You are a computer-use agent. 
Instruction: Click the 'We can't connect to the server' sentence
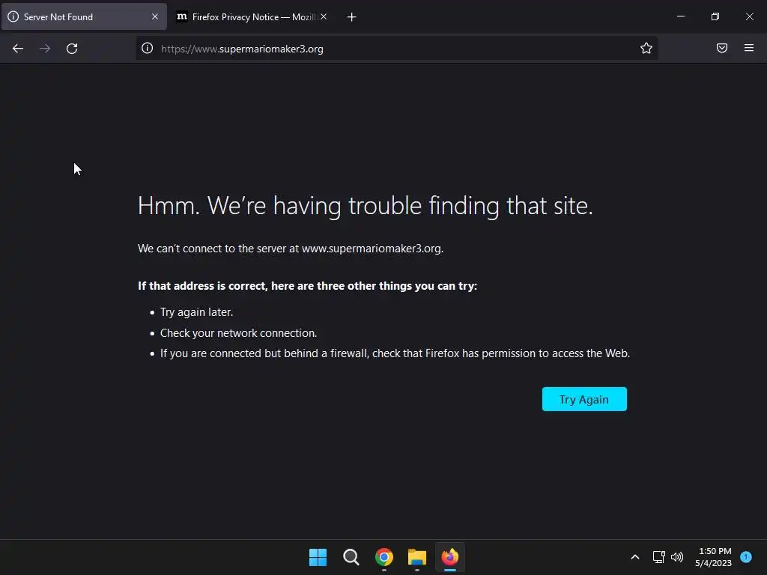[x=291, y=249]
